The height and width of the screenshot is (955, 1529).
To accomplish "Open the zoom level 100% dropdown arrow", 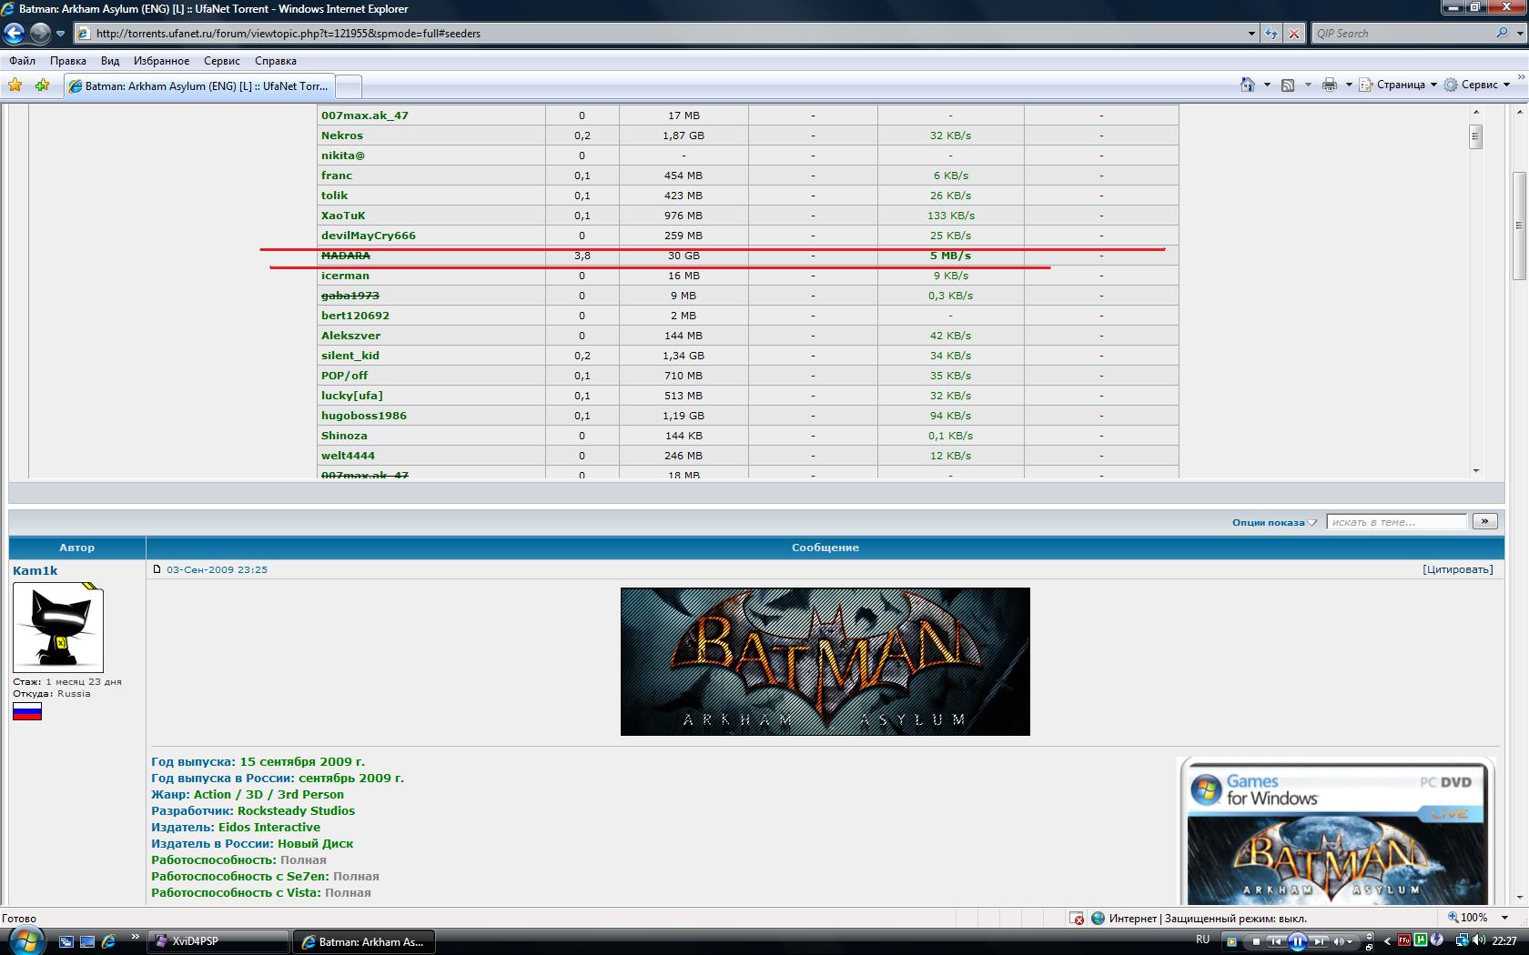I will [1504, 918].
